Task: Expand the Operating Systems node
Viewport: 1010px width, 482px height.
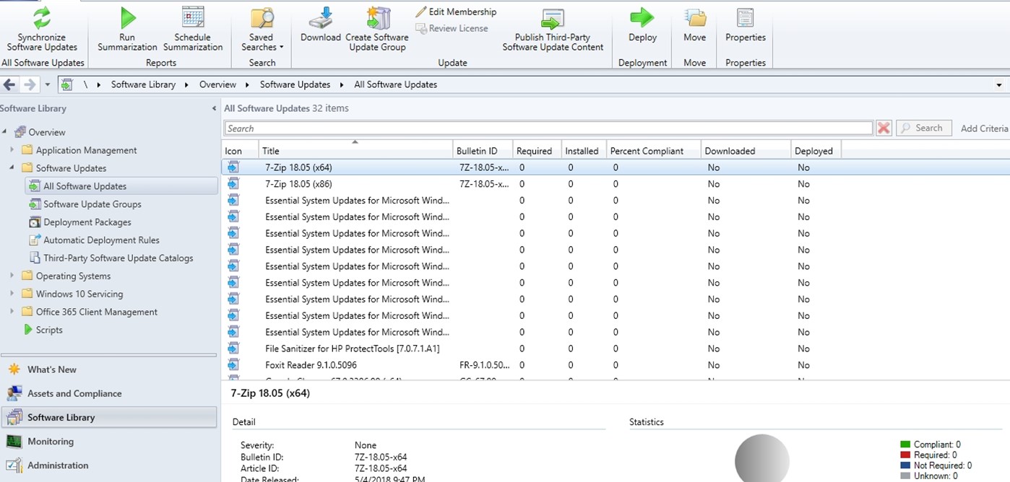Action: (12, 276)
